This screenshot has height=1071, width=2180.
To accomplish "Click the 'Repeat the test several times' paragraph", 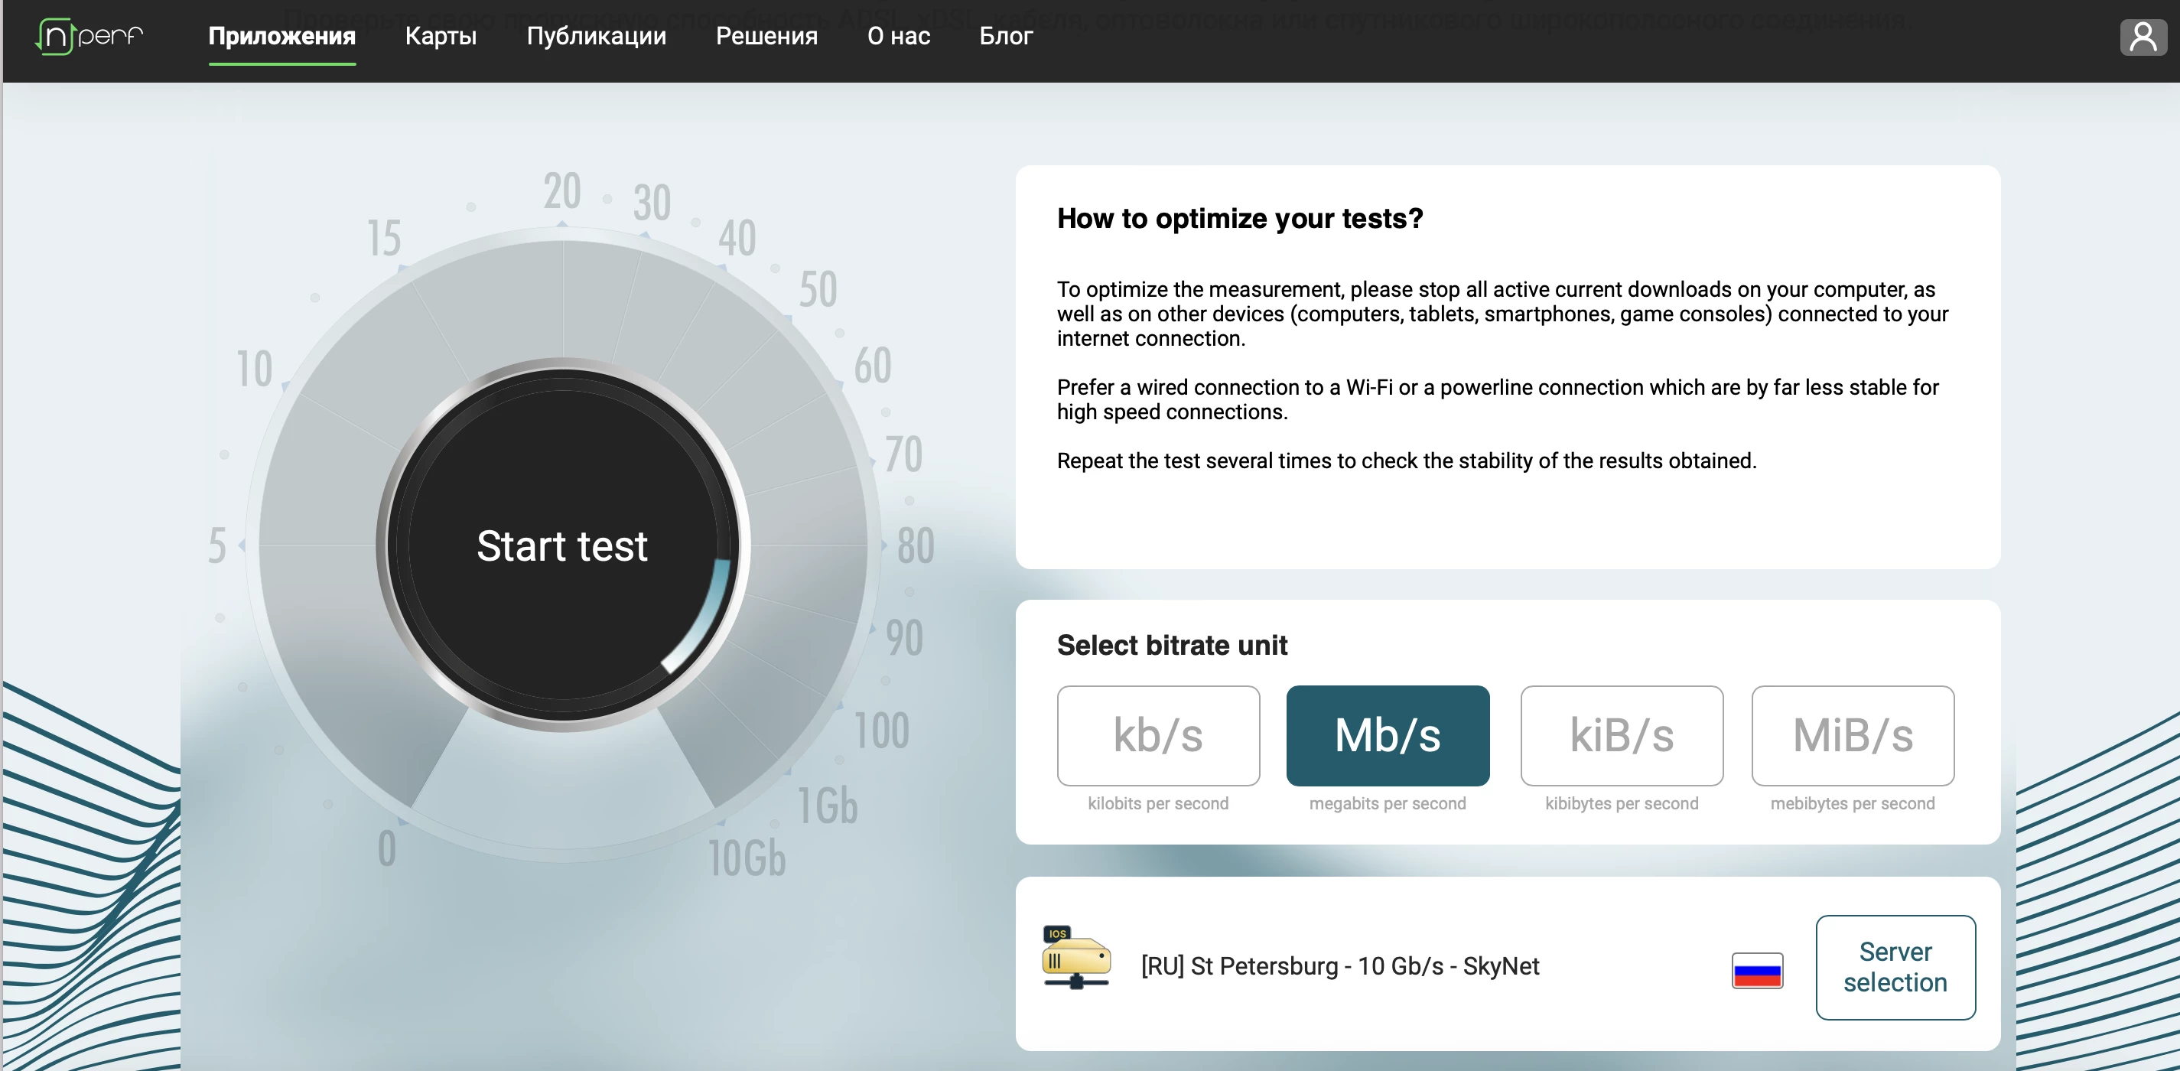I will click(x=1407, y=461).
